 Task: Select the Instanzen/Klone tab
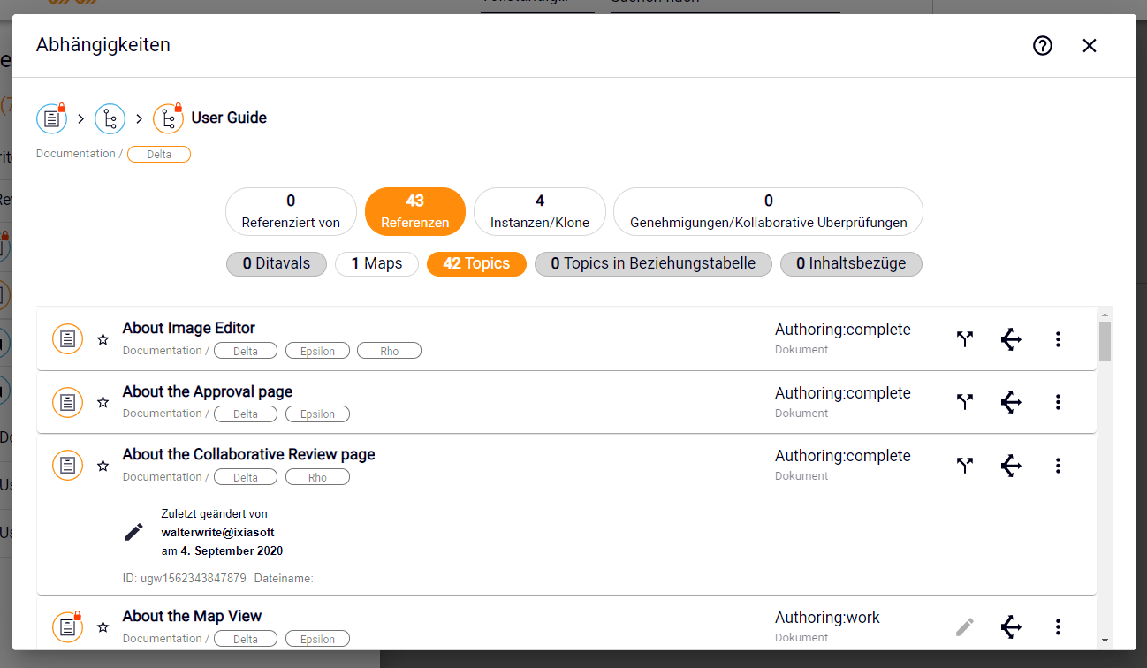point(540,212)
